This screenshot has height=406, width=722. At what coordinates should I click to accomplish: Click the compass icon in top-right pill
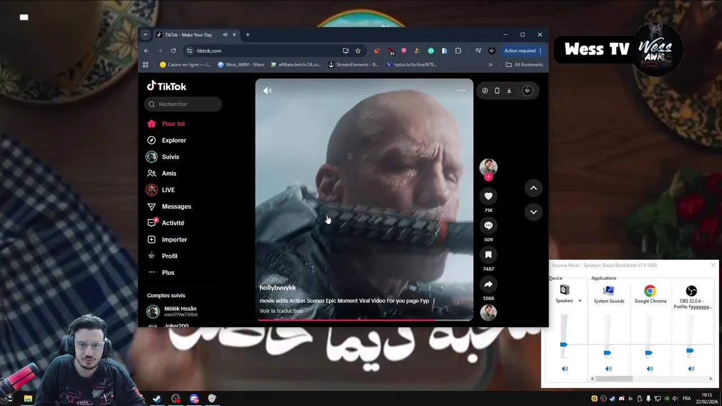click(x=485, y=90)
